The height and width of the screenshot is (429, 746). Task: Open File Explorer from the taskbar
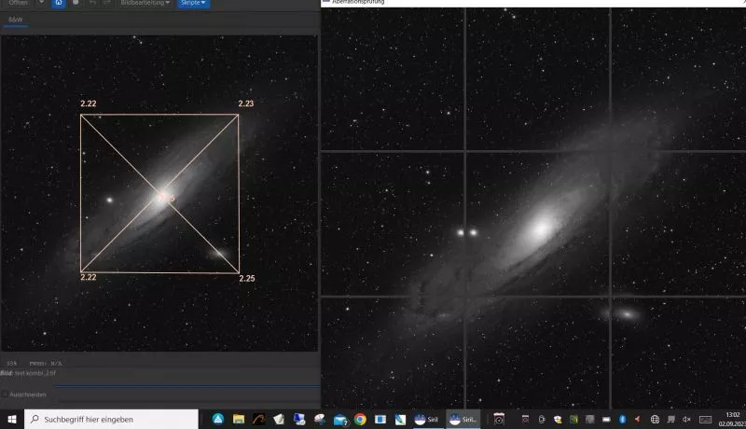click(x=239, y=419)
